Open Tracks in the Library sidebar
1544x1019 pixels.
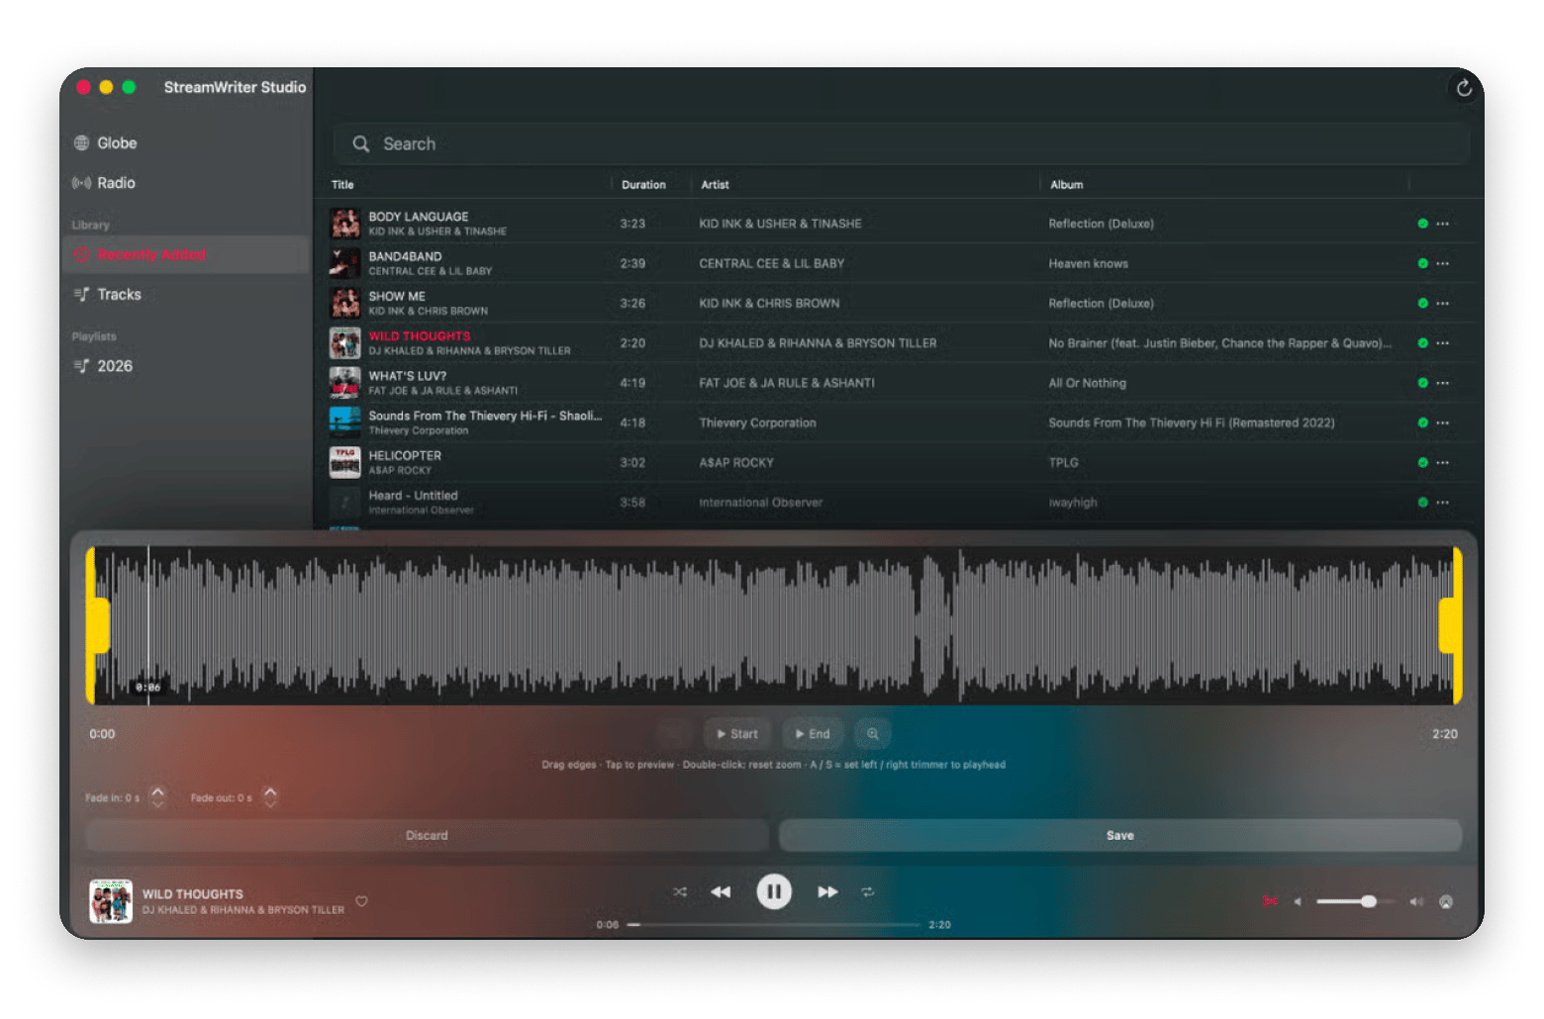pos(107,295)
